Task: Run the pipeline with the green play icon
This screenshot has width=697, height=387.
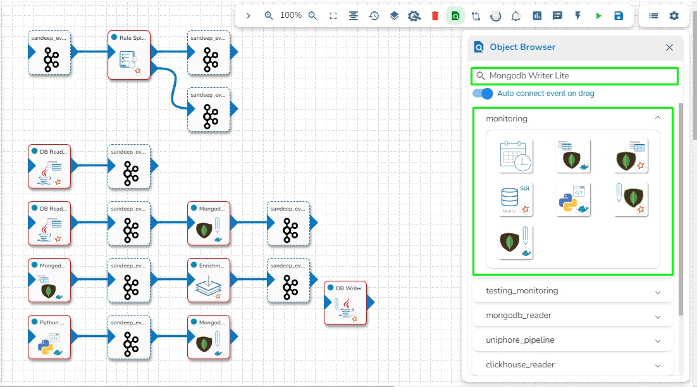Action: [x=598, y=16]
